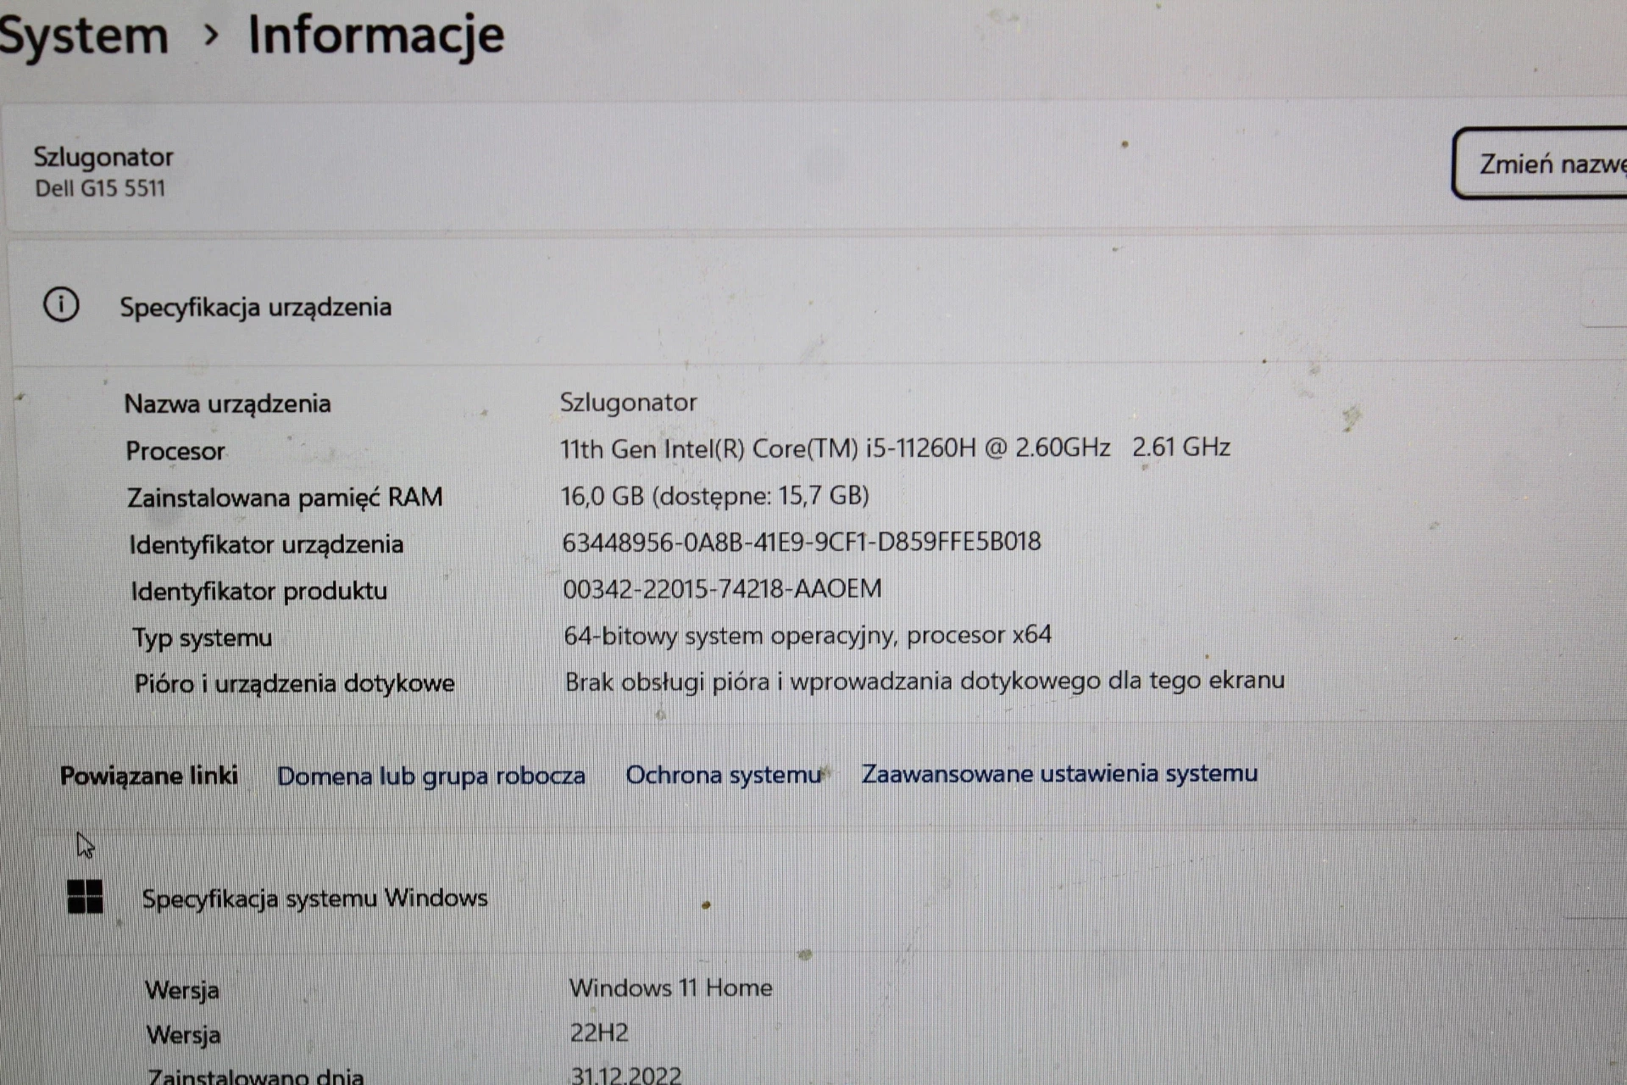The width and height of the screenshot is (1627, 1085).
Task: Select the 31.12.2022 install date
Action: pyautogui.click(x=626, y=1075)
